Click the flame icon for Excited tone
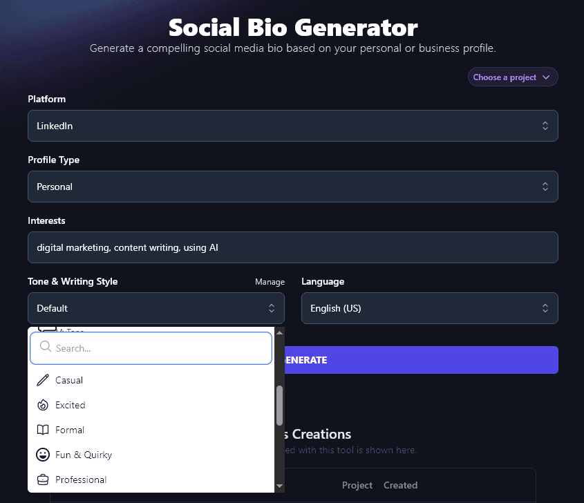This screenshot has height=503, width=584. tap(41, 405)
